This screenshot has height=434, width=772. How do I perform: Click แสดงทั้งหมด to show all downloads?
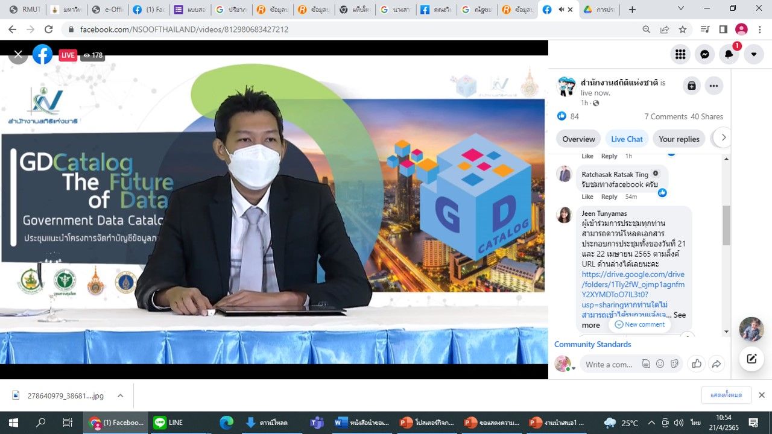[726, 395]
